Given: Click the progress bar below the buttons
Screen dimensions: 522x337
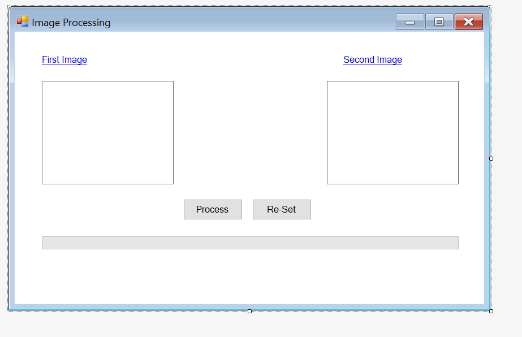Looking at the screenshot, I should click(x=249, y=242).
